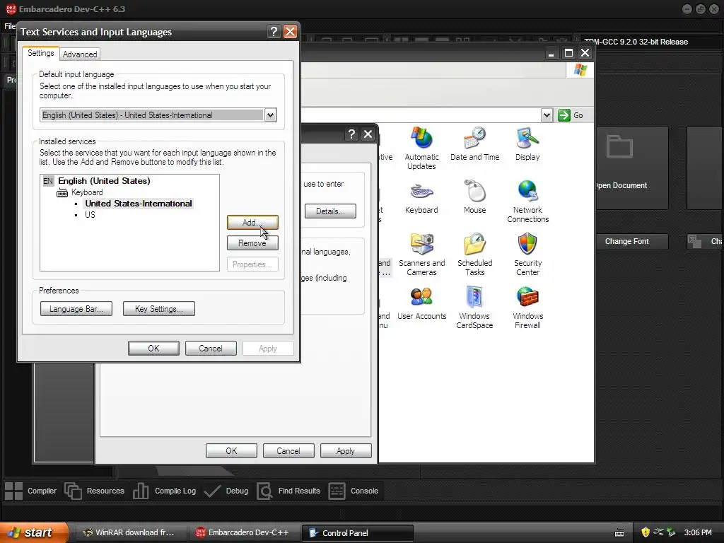This screenshot has height=543, width=724.
Task: Click the Windows Start button
Action: [33, 533]
